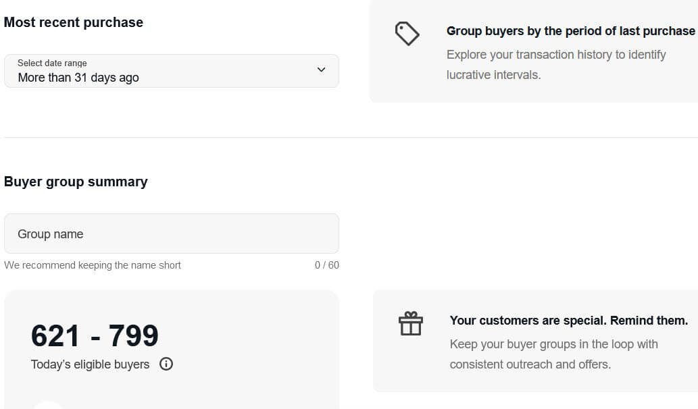Select the "More than 31 days ago" value
Image resolution: width=698 pixels, height=409 pixels.
pos(78,78)
